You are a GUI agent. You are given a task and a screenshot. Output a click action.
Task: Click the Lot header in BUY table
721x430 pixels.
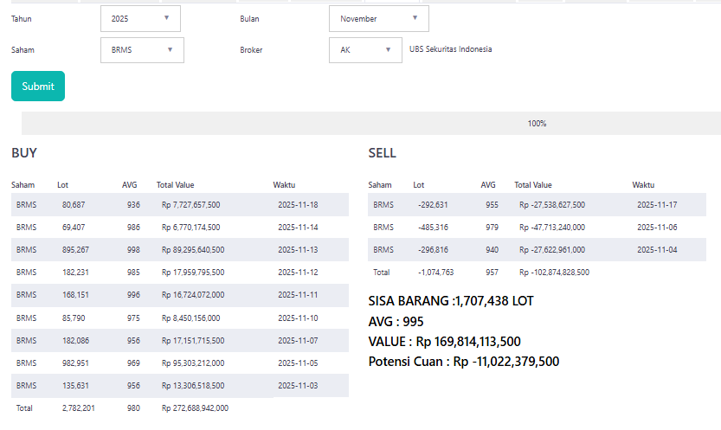pos(62,184)
